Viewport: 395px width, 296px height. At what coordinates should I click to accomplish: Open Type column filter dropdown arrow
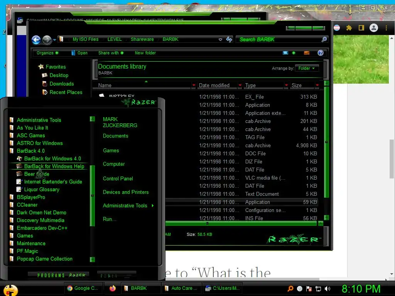pyautogui.click(x=286, y=85)
